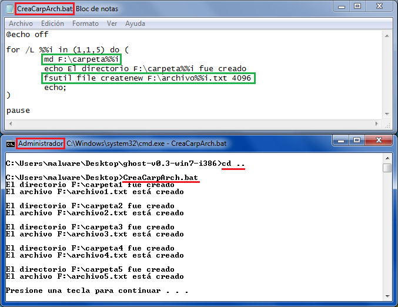Click 'Presione una tecla para continuar' line

[97, 291]
